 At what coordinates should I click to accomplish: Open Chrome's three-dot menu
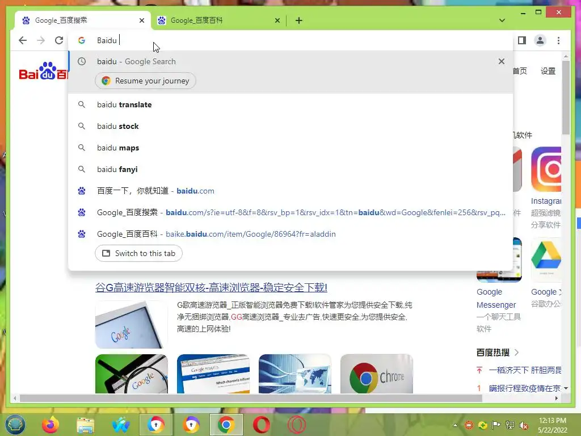click(558, 40)
